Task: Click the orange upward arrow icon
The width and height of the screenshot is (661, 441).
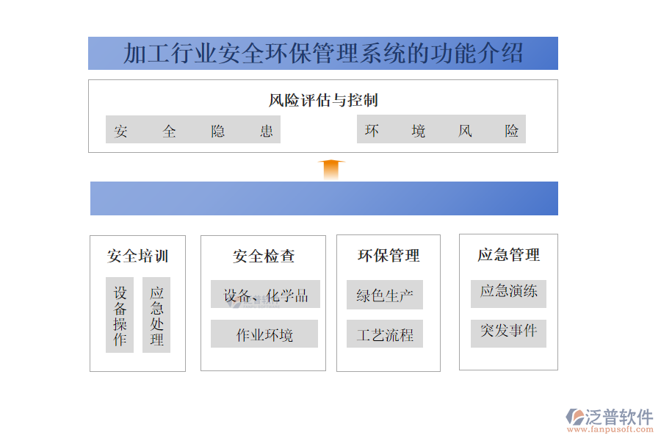Action: coord(331,170)
